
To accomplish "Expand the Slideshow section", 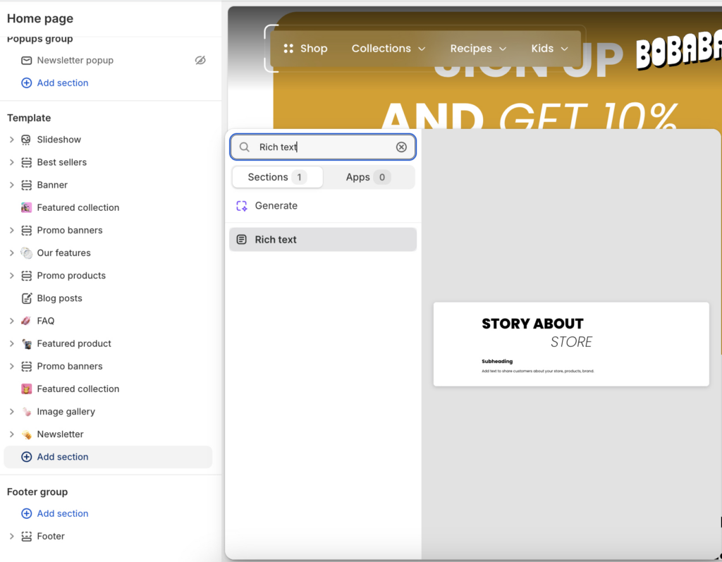I will pyautogui.click(x=12, y=140).
